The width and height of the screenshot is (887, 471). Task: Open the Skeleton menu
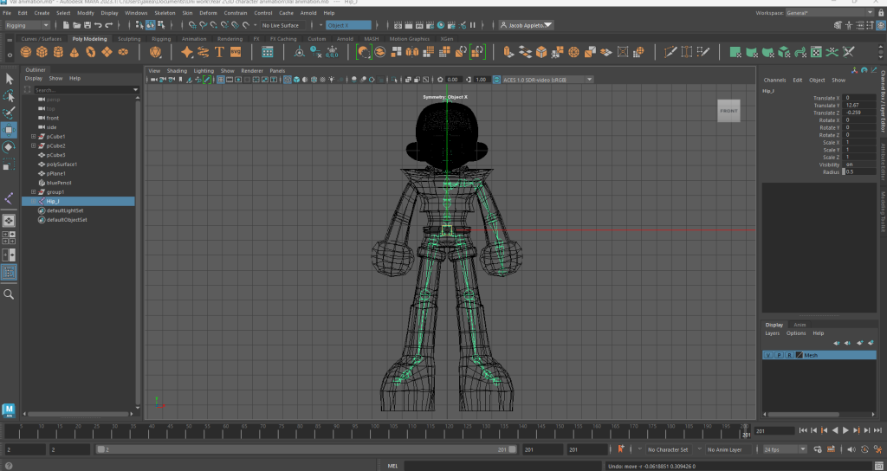pos(164,13)
